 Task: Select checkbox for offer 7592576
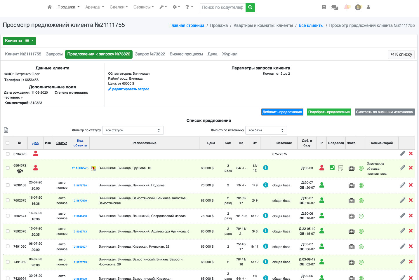8,231
